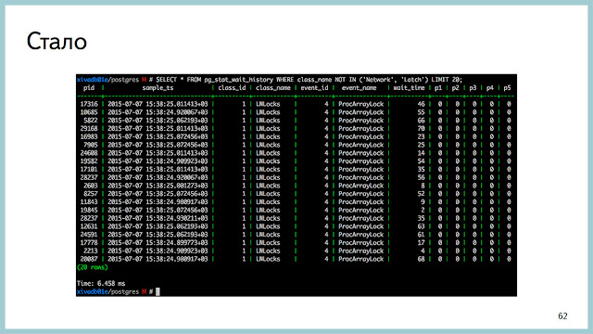Viewport: 593px width, 334px height.
Task: Click wait_time value 23
Action: coord(422,136)
